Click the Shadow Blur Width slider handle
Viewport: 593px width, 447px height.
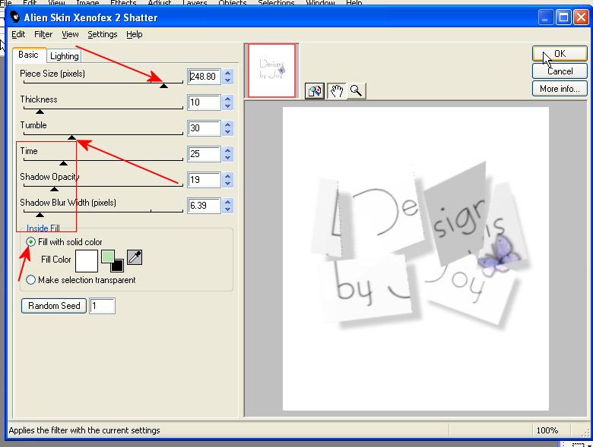40,215
